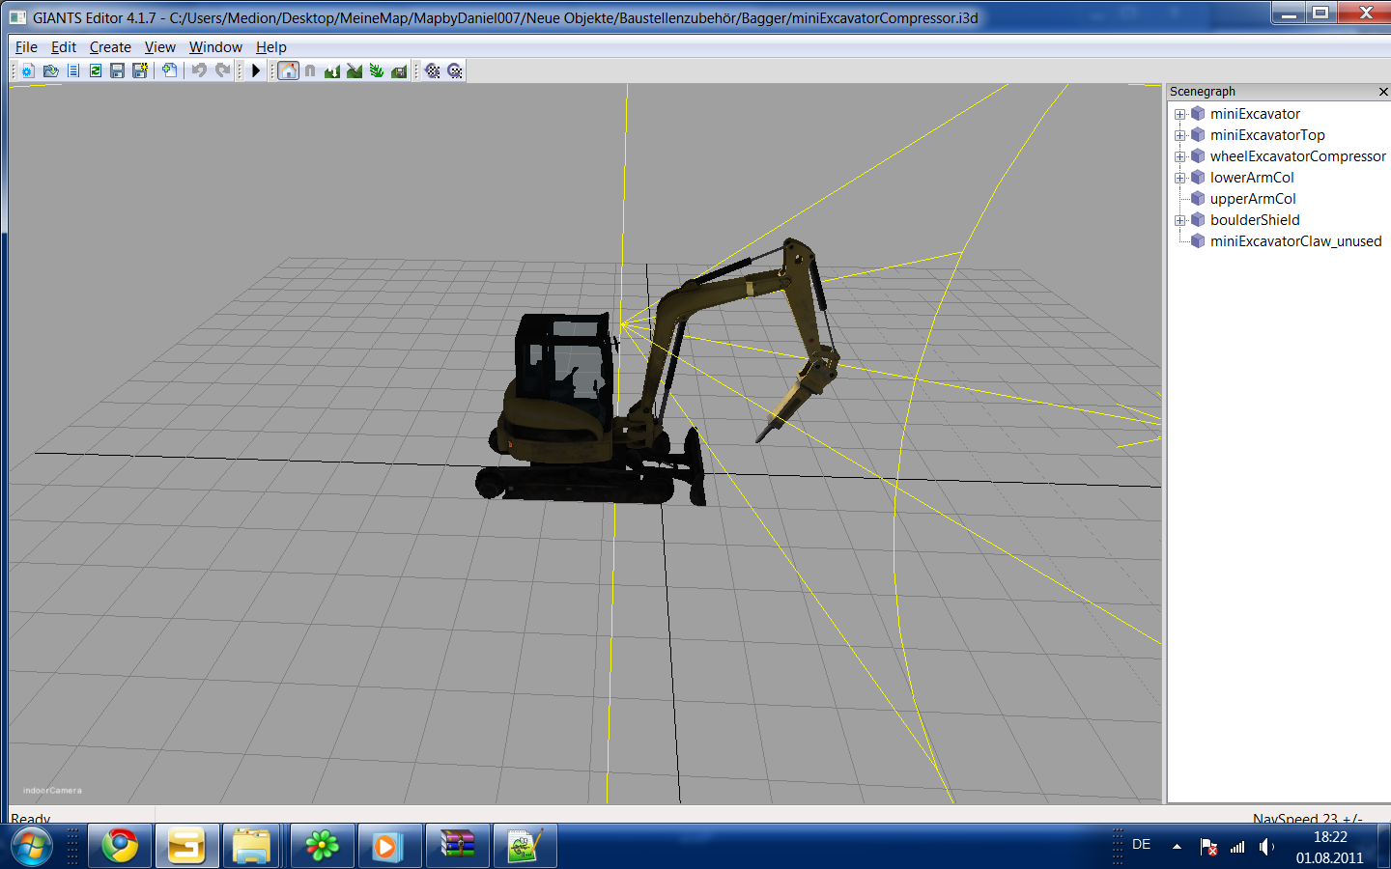1391x869 pixels.
Task: Click the Undo arrow icon
Action: (199, 70)
